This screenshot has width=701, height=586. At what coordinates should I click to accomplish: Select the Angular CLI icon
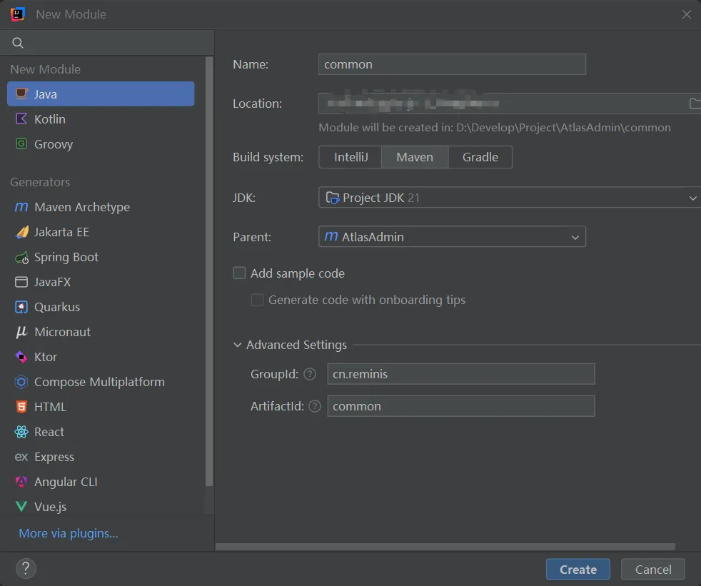coord(21,482)
